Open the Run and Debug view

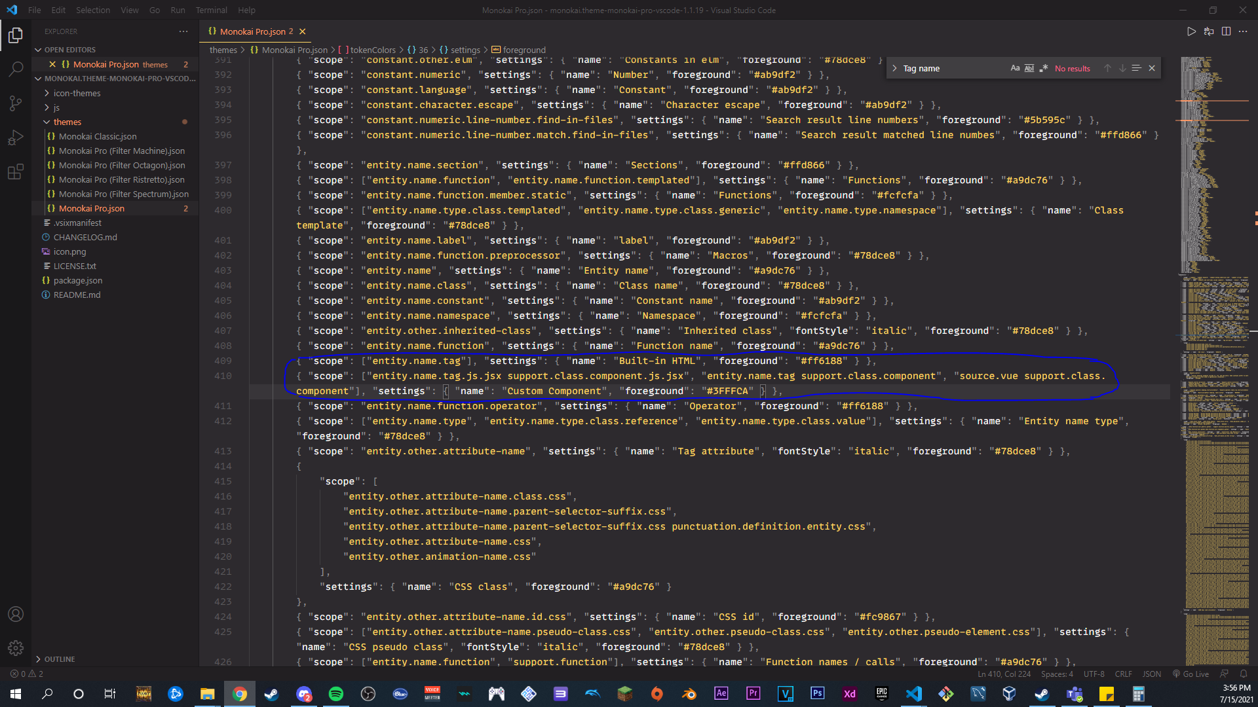[16, 138]
